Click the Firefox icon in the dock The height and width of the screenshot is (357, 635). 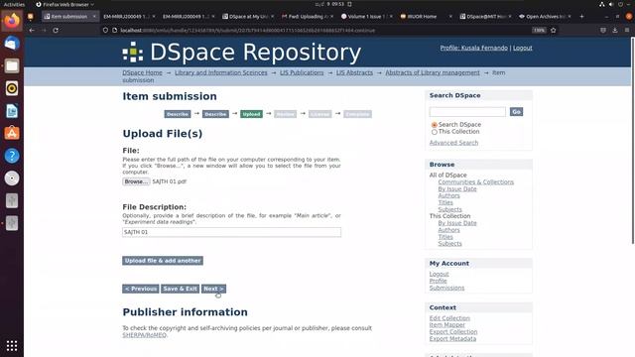pyautogui.click(x=12, y=20)
